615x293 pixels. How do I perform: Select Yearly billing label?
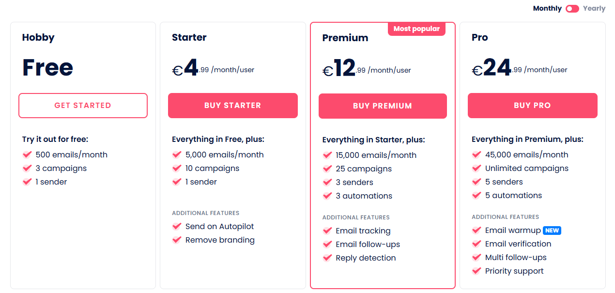point(594,8)
